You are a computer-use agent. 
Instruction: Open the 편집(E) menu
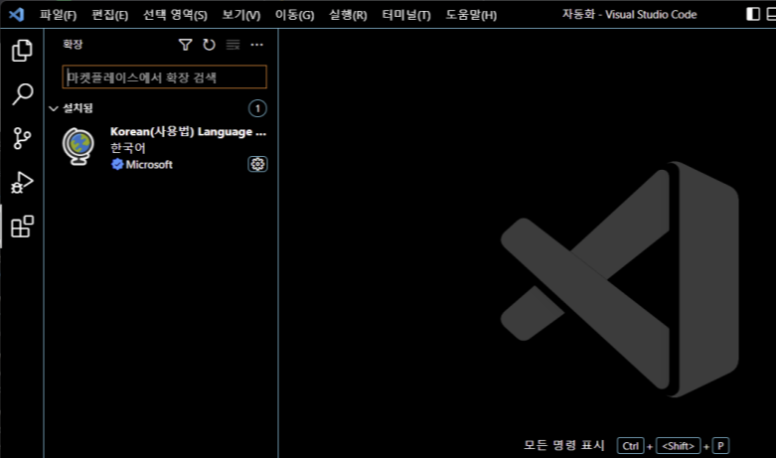coord(110,15)
